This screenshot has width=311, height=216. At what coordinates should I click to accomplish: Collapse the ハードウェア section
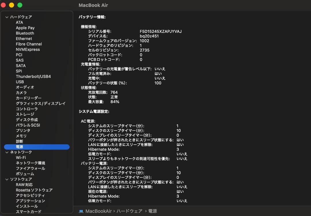[x=6, y=17]
